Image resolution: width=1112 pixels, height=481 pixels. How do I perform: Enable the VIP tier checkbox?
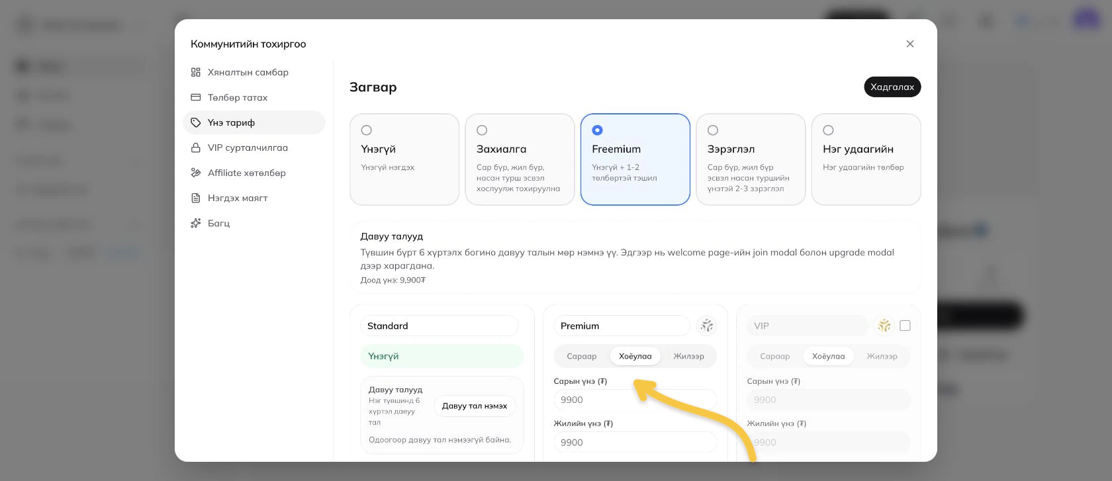coord(905,326)
